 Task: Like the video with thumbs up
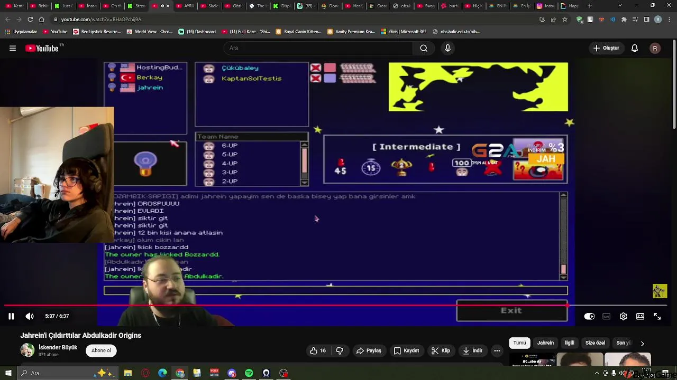point(318,350)
